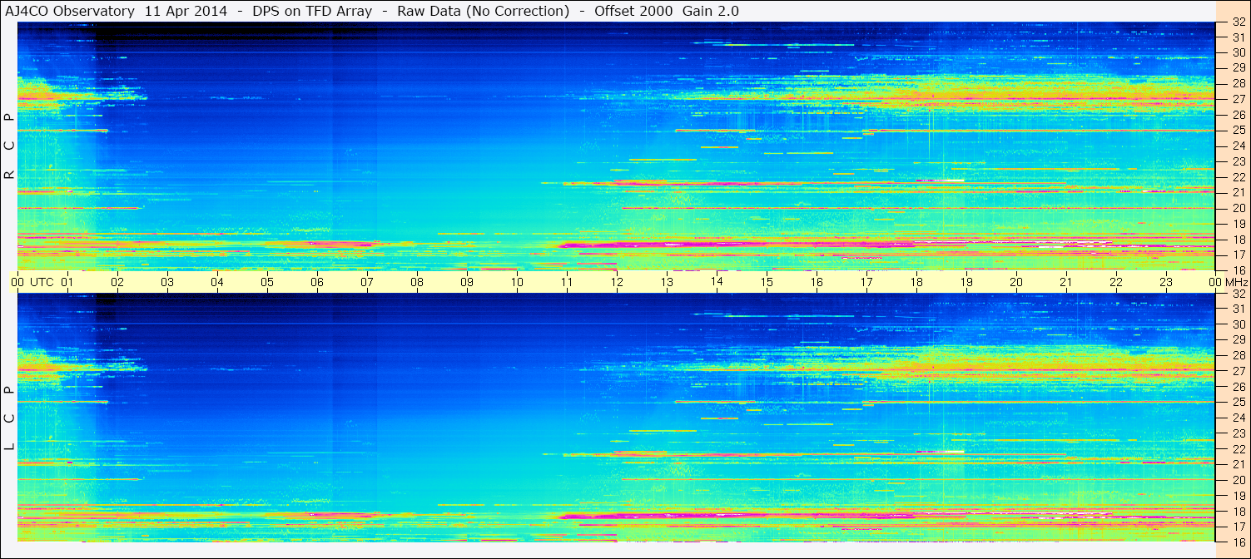This screenshot has height=559, width=1251.
Task: Pick the 23 hour tick on the UTC axis
Action: 1166,282
